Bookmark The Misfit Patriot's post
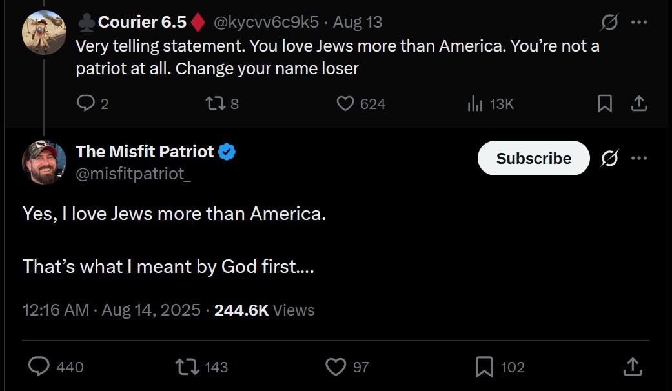Image resolution: width=672 pixels, height=391 pixels. (484, 367)
